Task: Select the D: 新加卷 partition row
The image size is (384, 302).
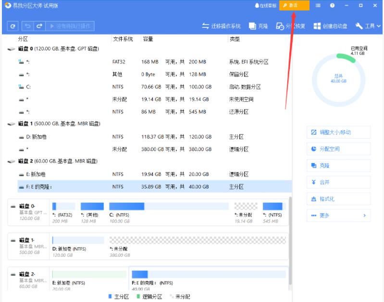Action: pos(155,137)
